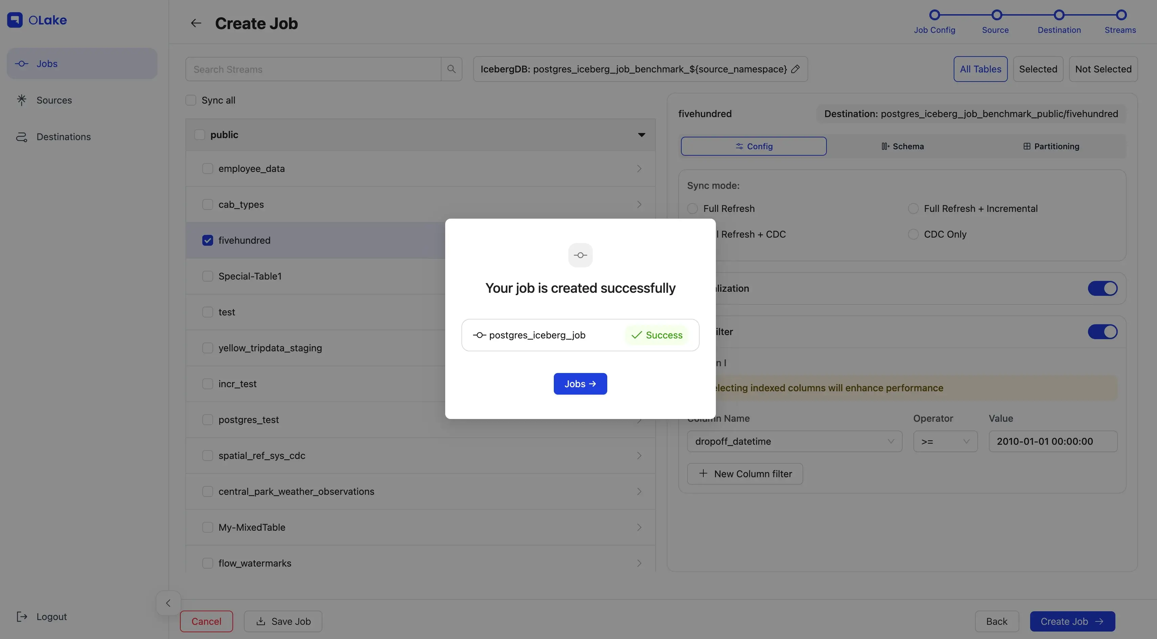The image size is (1157, 639).
Task: Collapse the public namespace group
Action: 641,135
